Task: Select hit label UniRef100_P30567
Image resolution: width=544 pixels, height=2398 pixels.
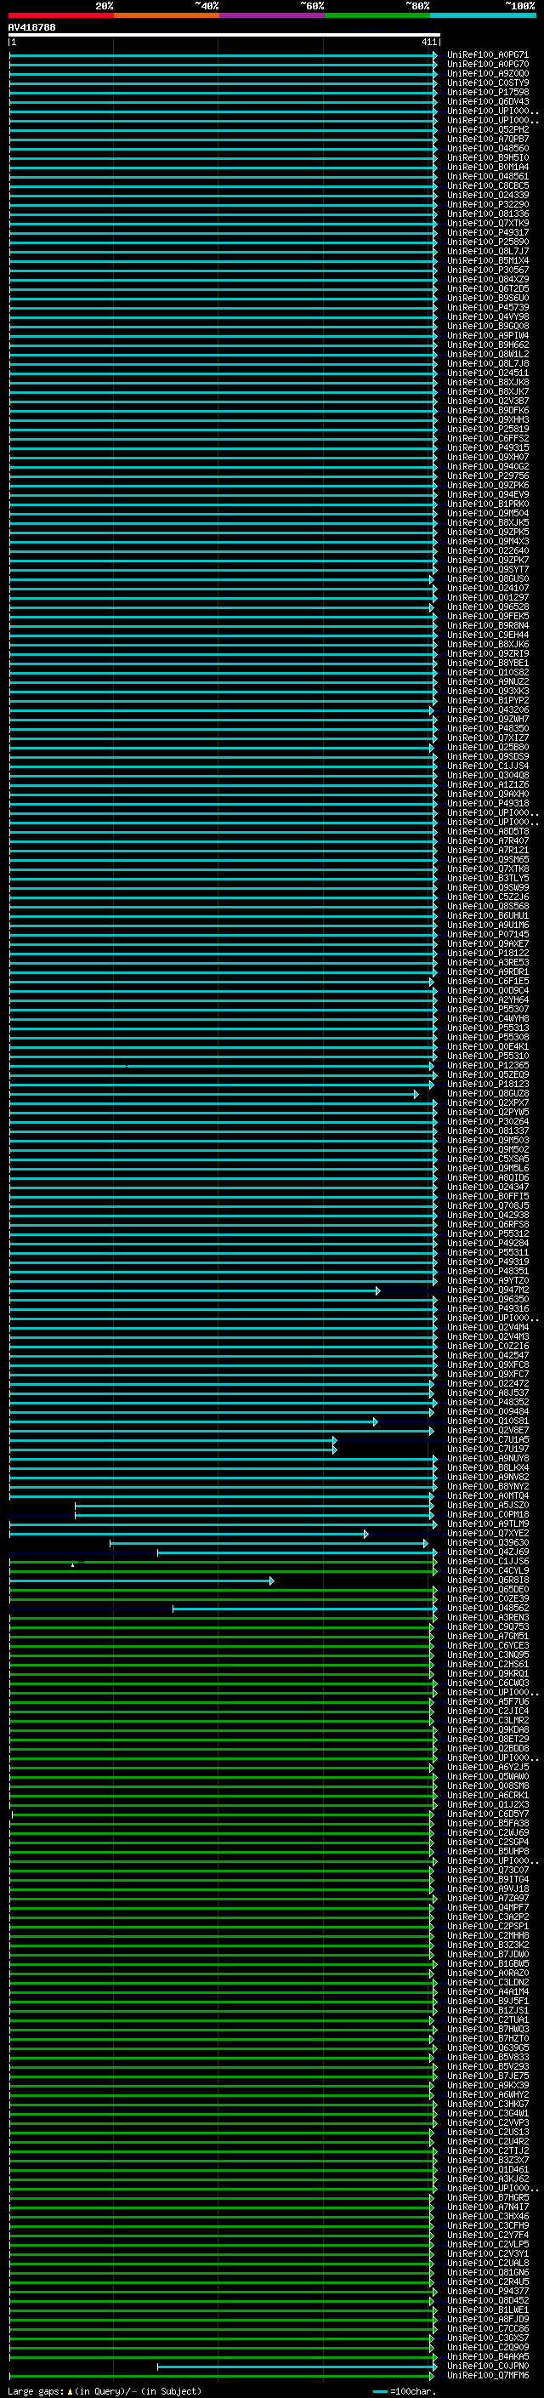Action: click(488, 270)
